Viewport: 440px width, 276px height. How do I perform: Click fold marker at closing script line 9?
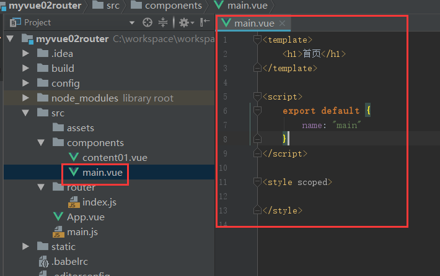(257, 153)
